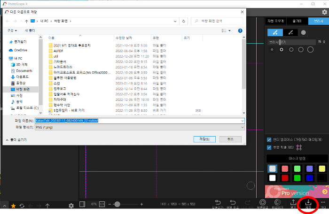This screenshot has width=329, height=214.
Task: Select the largest brush size circle
Action: click(x=310, y=50)
